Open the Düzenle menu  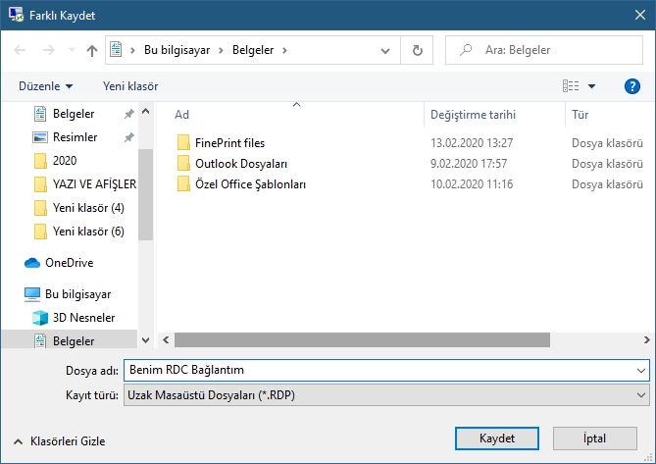pos(46,86)
